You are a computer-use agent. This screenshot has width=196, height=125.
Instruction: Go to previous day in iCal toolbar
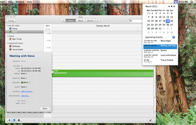tap(64, 21)
